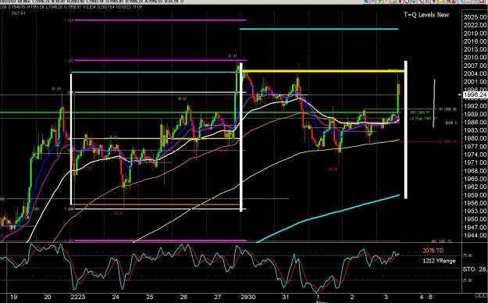Click the 2004.00 price axis label
The image size is (488, 303).
[x=476, y=74]
